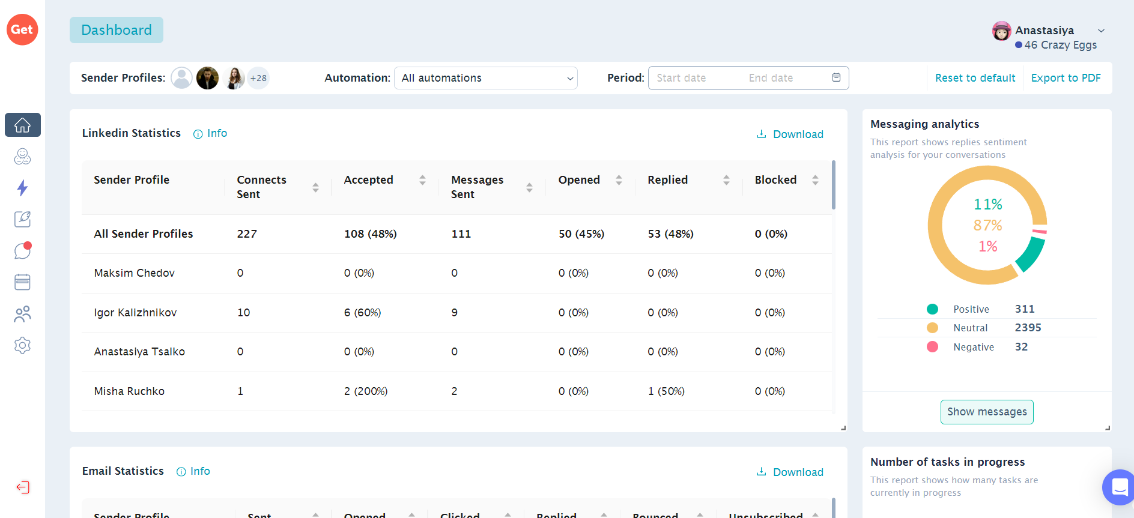Click the logout icon in sidebar
Image resolution: width=1134 pixels, height=518 pixels.
tap(23, 487)
